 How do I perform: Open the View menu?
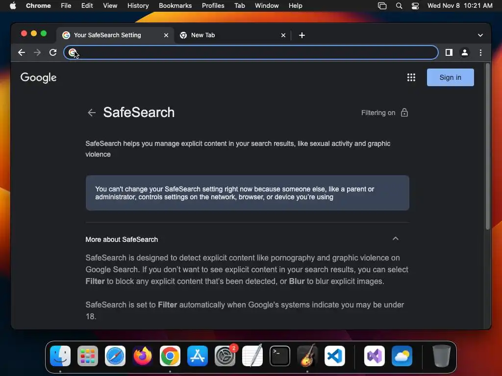(110, 6)
